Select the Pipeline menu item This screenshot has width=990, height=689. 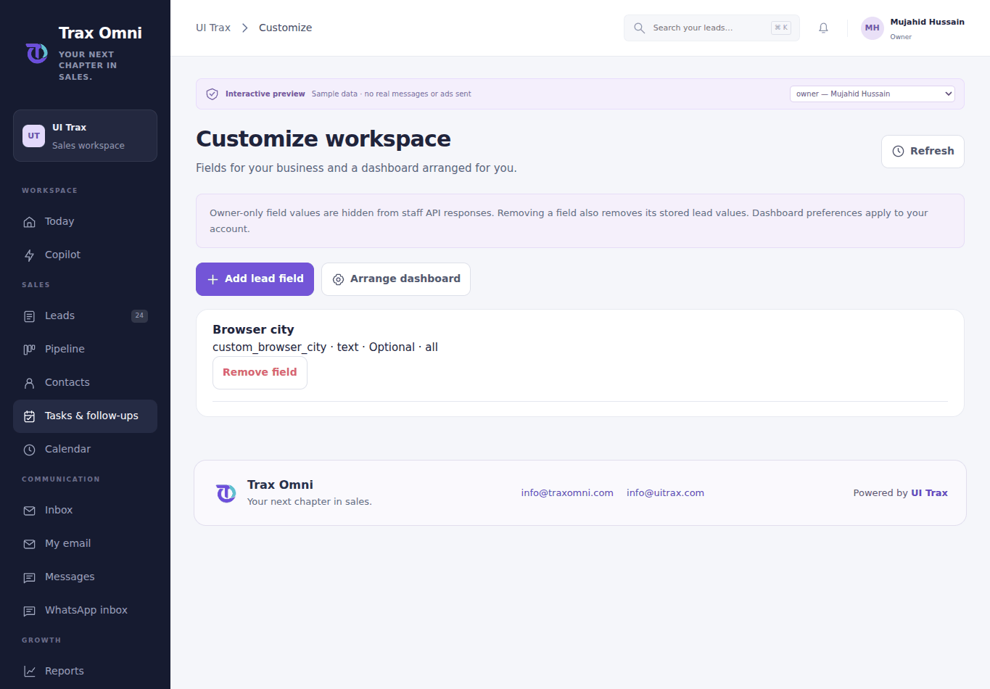(x=85, y=349)
